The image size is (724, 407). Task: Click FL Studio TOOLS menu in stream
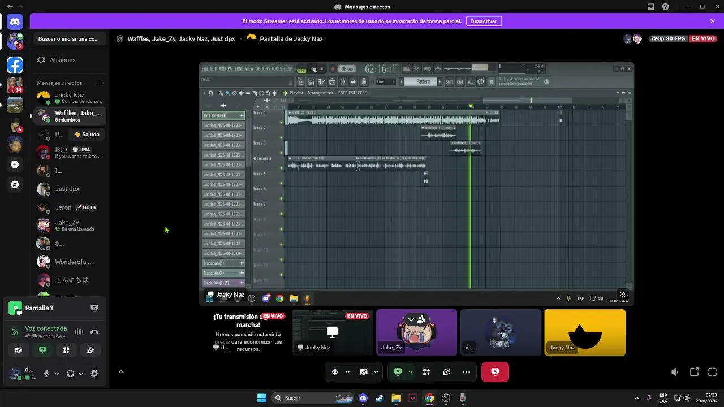(x=277, y=69)
